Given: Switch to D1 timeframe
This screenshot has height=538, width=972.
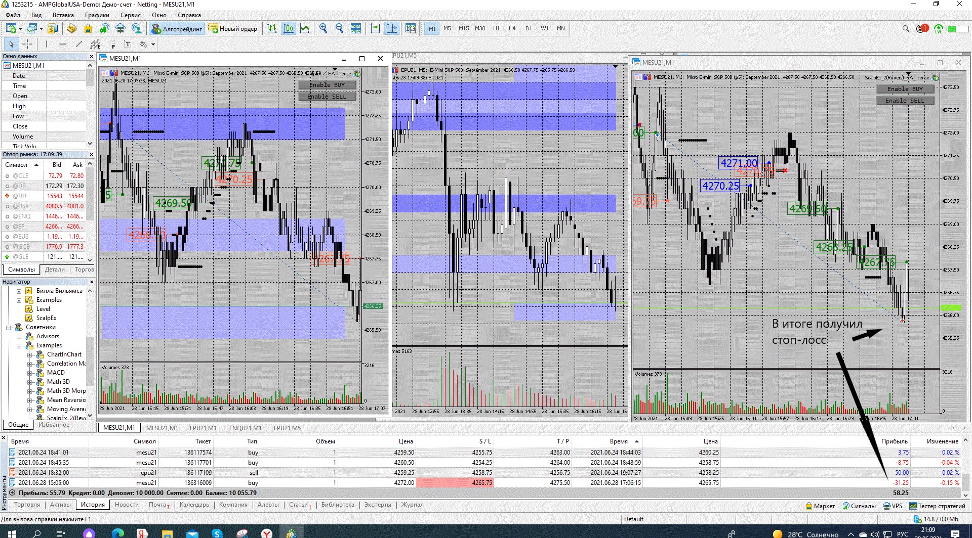Looking at the screenshot, I should (529, 28).
